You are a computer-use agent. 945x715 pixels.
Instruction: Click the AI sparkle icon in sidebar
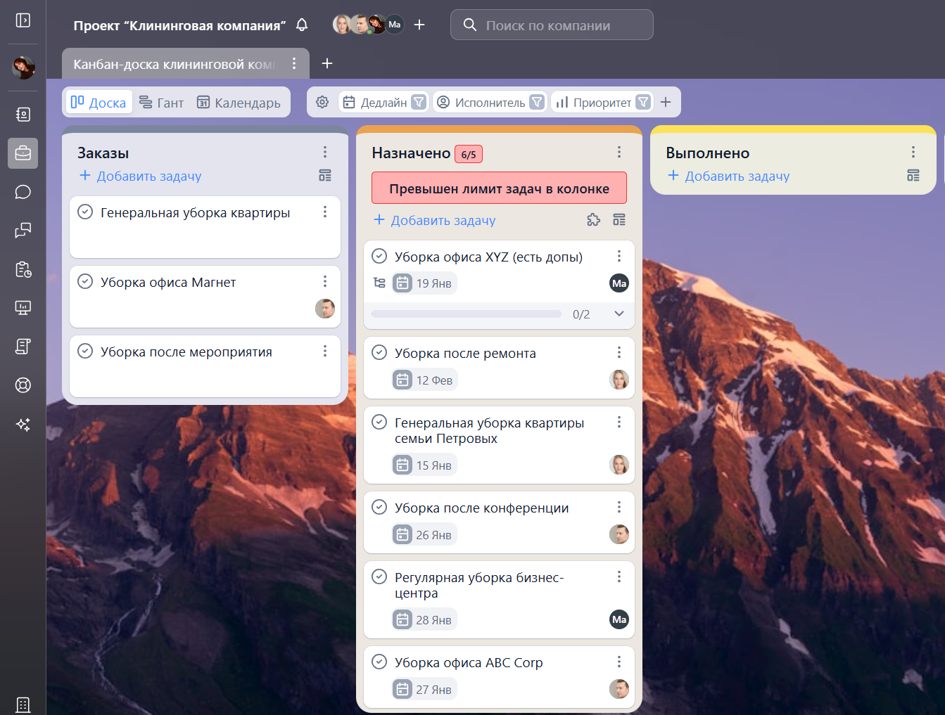[x=23, y=424]
